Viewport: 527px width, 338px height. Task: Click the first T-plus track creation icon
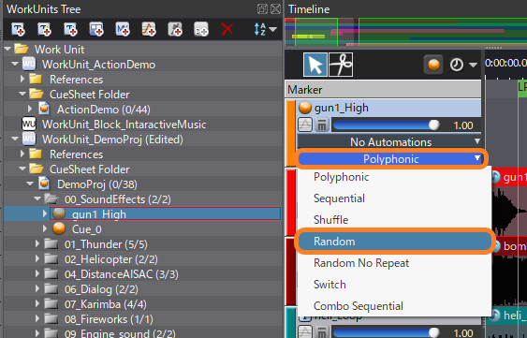tap(18, 29)
